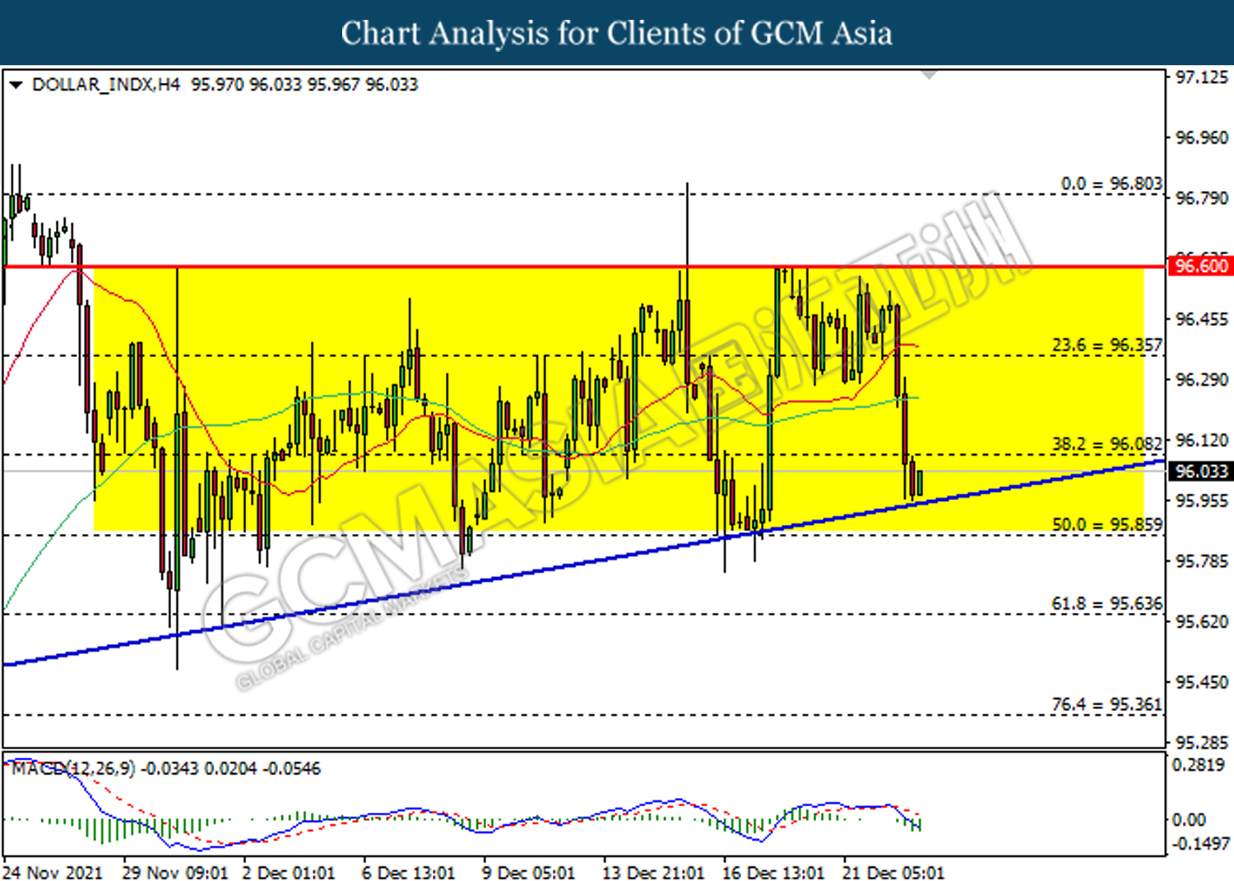Click the price axis value 96.960
Image resolution: width=1234 pixels, height=881 pixels.
(1201, 138)
